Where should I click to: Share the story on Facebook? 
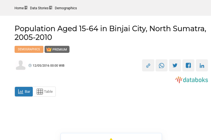coord(189,66)
